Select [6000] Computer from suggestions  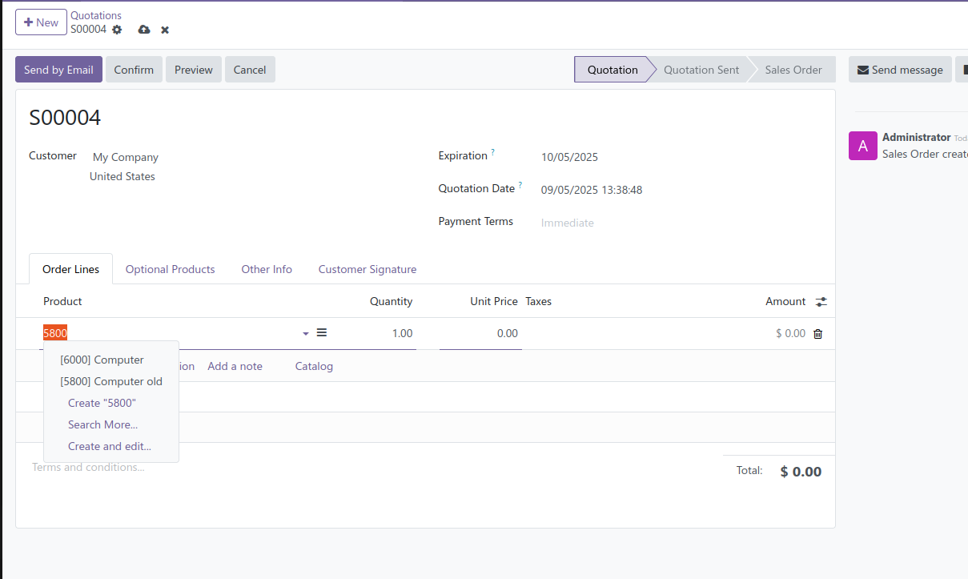(x=102, y=360)
